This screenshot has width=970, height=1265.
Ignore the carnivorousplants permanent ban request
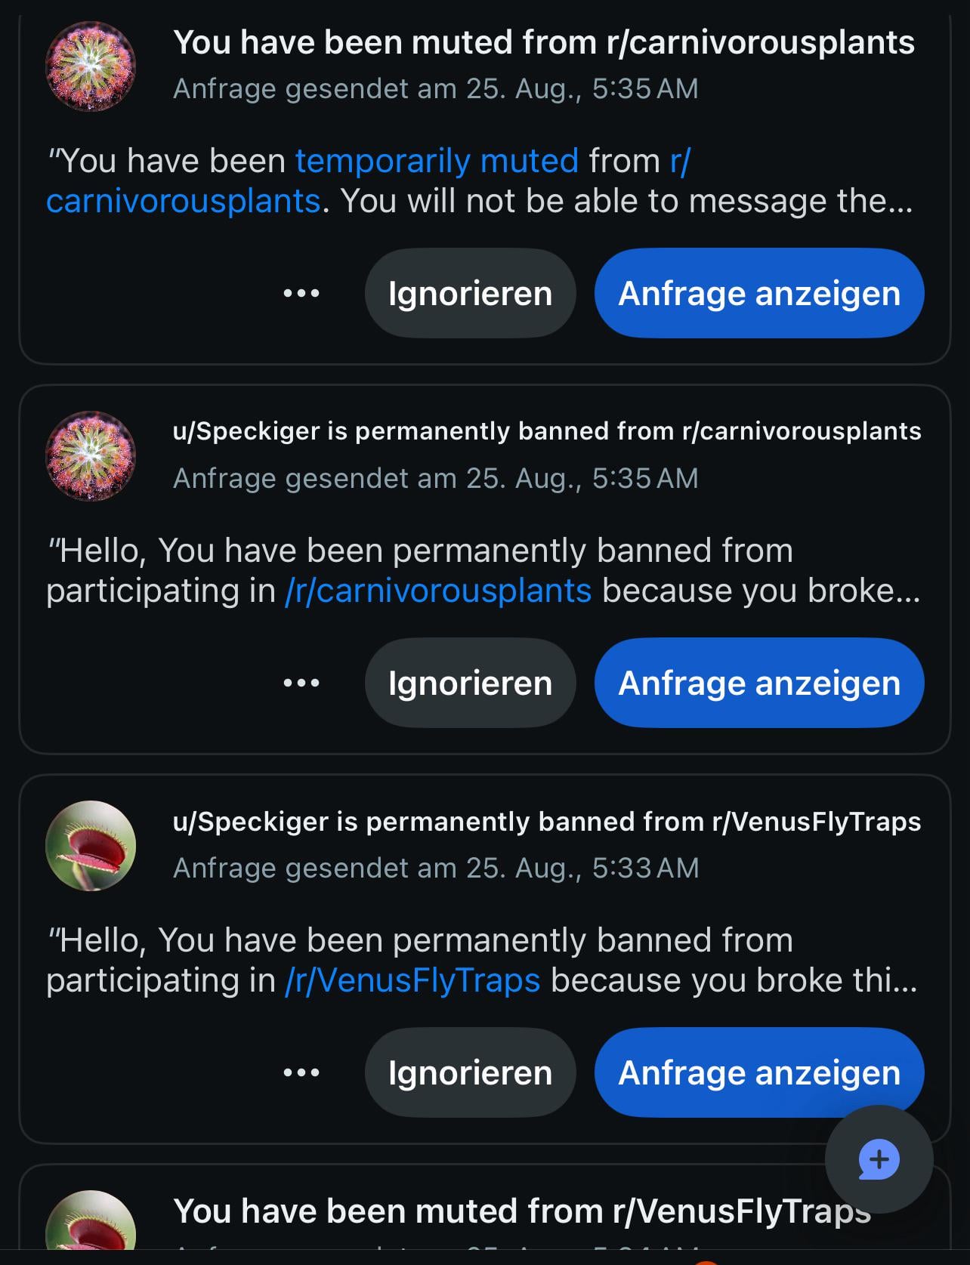coord(470,683)
